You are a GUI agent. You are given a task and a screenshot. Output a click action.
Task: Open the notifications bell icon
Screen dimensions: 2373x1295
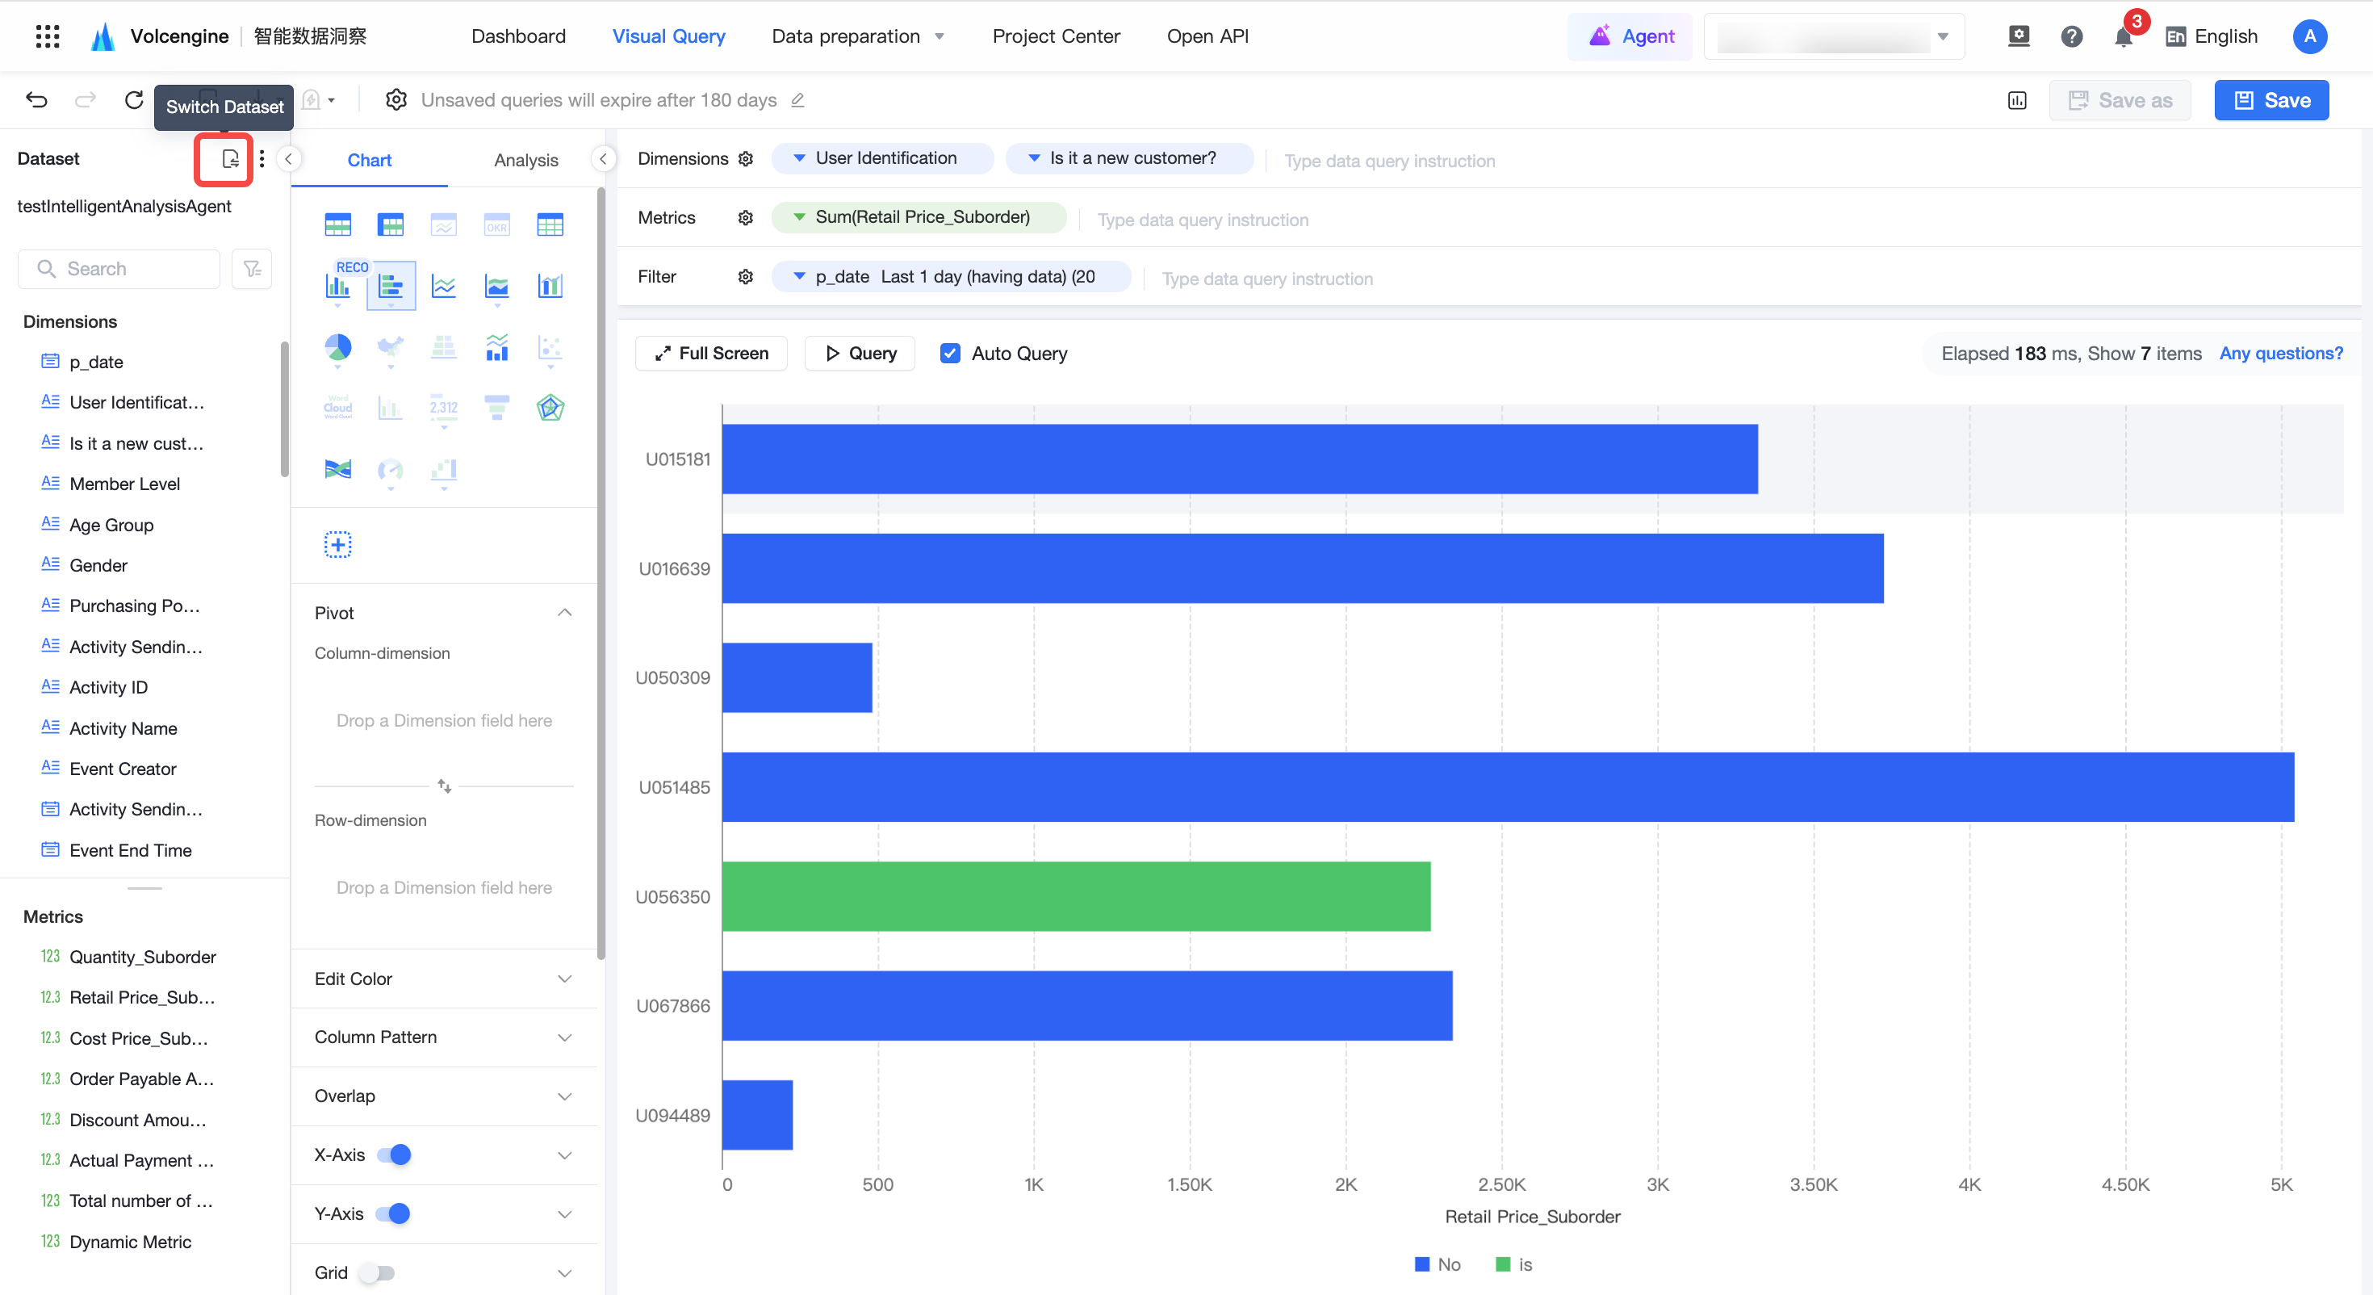(x=2124, y=37)
